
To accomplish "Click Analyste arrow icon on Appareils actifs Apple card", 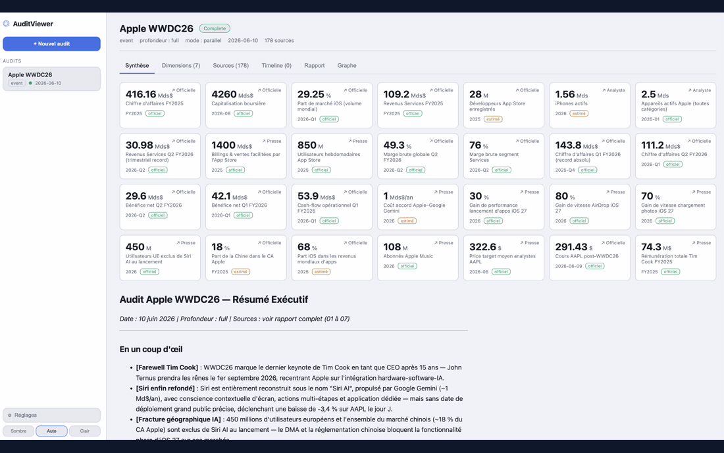I will tap(690, 90).
